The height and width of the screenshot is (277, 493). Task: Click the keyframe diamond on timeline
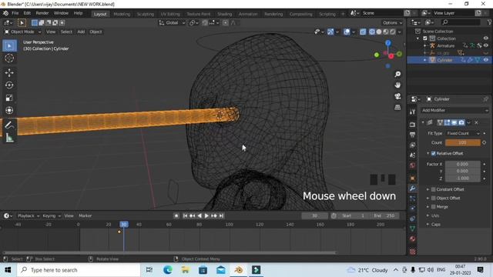point(119,232)
